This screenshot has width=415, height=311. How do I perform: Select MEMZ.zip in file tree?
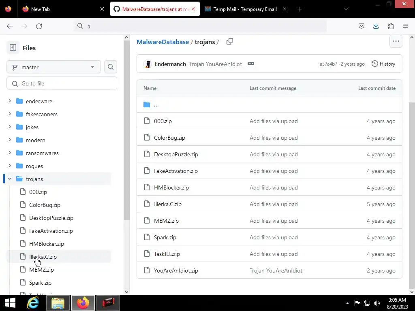click(41, 270)
